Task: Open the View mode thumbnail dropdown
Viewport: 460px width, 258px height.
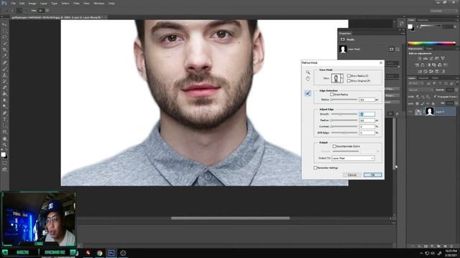Action: pos(337,78)
